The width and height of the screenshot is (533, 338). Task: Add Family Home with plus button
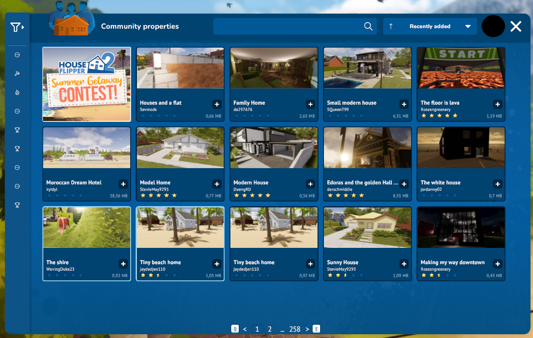pos(310,104)
